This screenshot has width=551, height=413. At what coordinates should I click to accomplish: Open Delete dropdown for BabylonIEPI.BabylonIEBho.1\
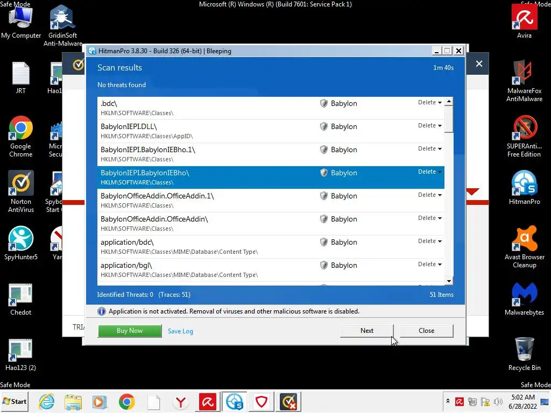tap(429, 148)
